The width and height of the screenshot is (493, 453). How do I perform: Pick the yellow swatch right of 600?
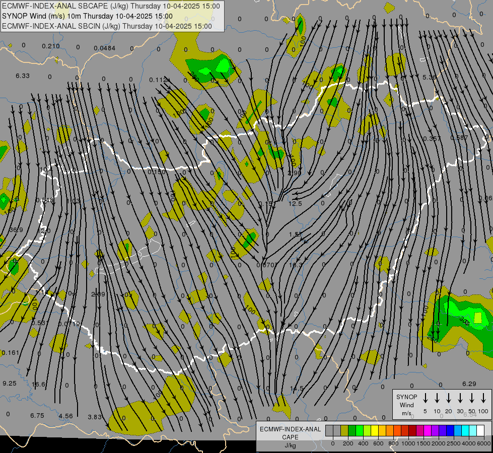point(382,431)
